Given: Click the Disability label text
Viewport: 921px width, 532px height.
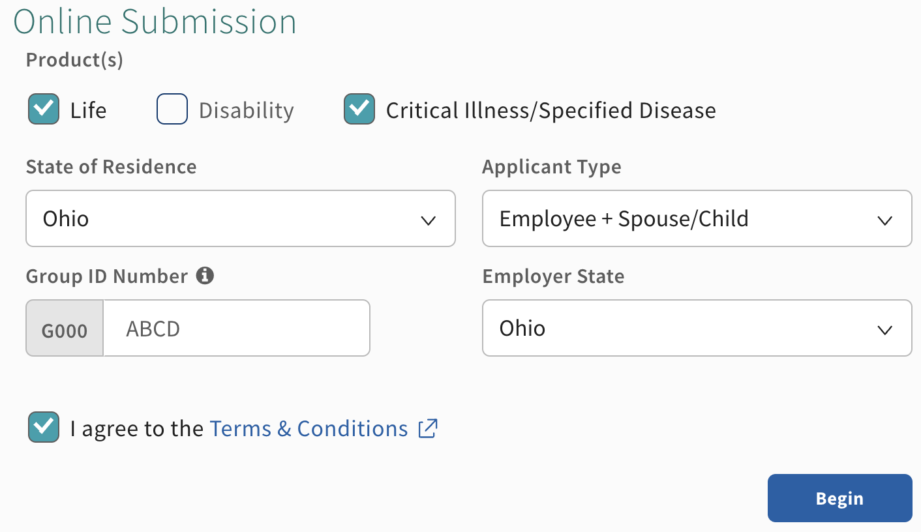Looking at the screenshot, I should (246, 110).
